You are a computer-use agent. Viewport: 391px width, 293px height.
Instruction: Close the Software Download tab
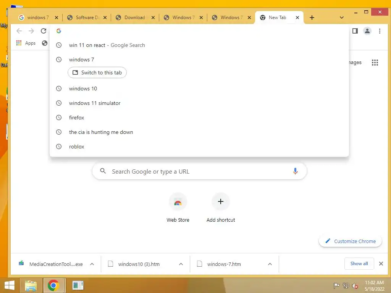[105, 18]
